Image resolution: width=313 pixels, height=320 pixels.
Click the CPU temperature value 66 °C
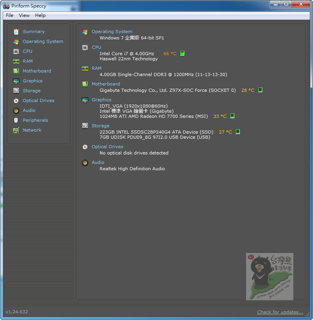pyautogui.click(x=170, y=54)
